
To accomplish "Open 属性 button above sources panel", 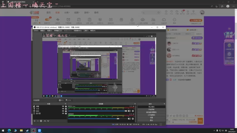I will tap(61, 100).
